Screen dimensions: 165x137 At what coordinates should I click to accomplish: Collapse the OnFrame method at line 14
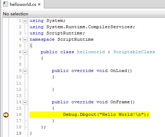(25, 102)
